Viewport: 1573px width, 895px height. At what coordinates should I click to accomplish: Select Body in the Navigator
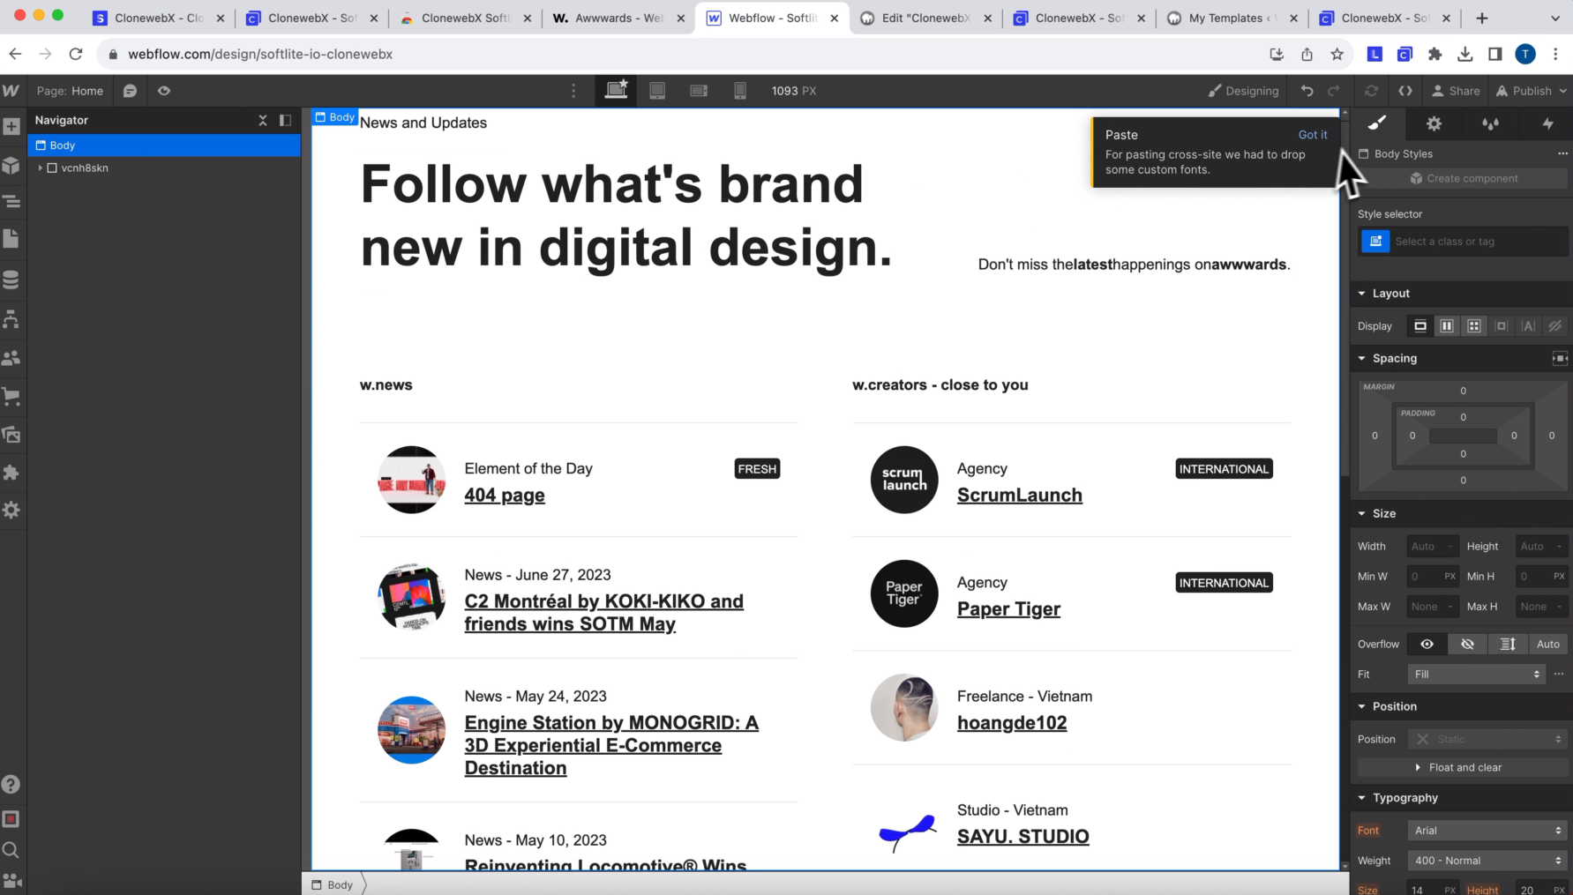pyautogui.click(x=164, y=145)
